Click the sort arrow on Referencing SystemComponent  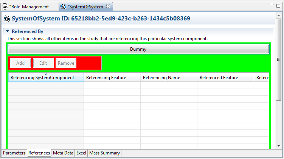click(x=46, y=74)
